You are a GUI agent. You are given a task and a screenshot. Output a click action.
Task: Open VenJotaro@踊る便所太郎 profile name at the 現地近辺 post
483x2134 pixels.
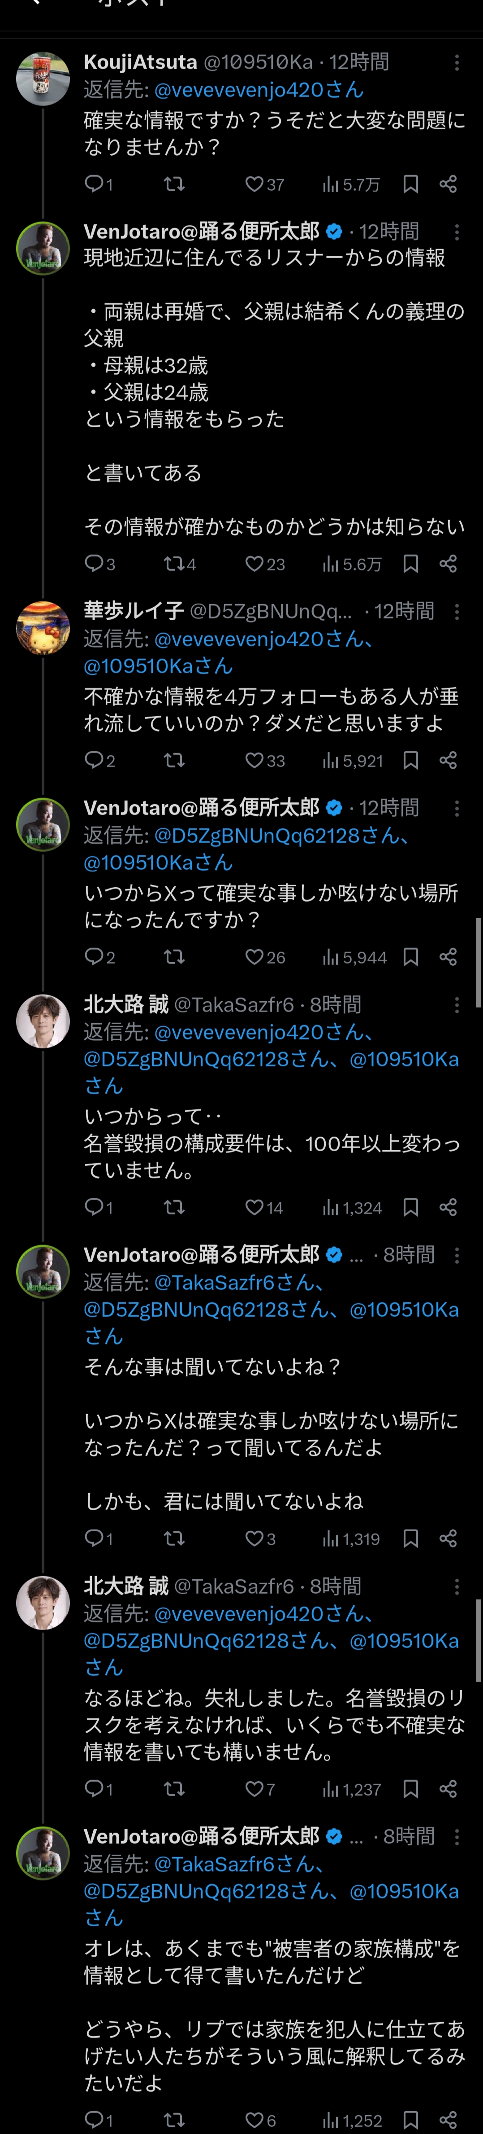pyautogui.click(x=202, y=231)
